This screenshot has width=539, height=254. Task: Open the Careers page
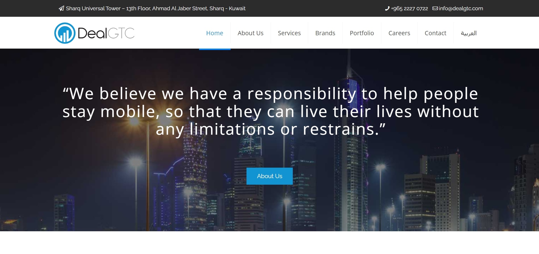pos(399,33)
